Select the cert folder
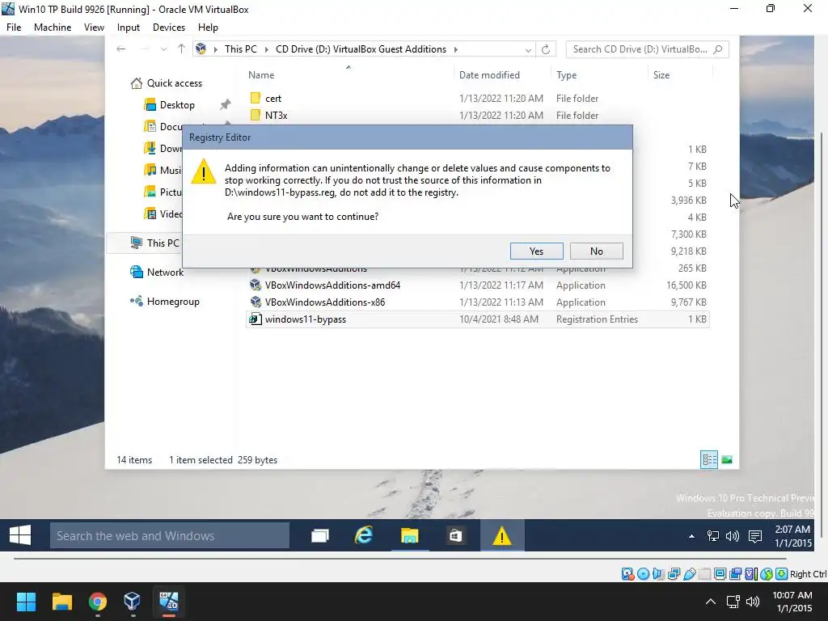 (x=273, y=99)
